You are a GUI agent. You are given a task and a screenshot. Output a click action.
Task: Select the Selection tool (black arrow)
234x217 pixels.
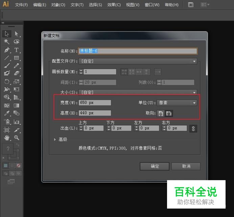coord(7,34)
